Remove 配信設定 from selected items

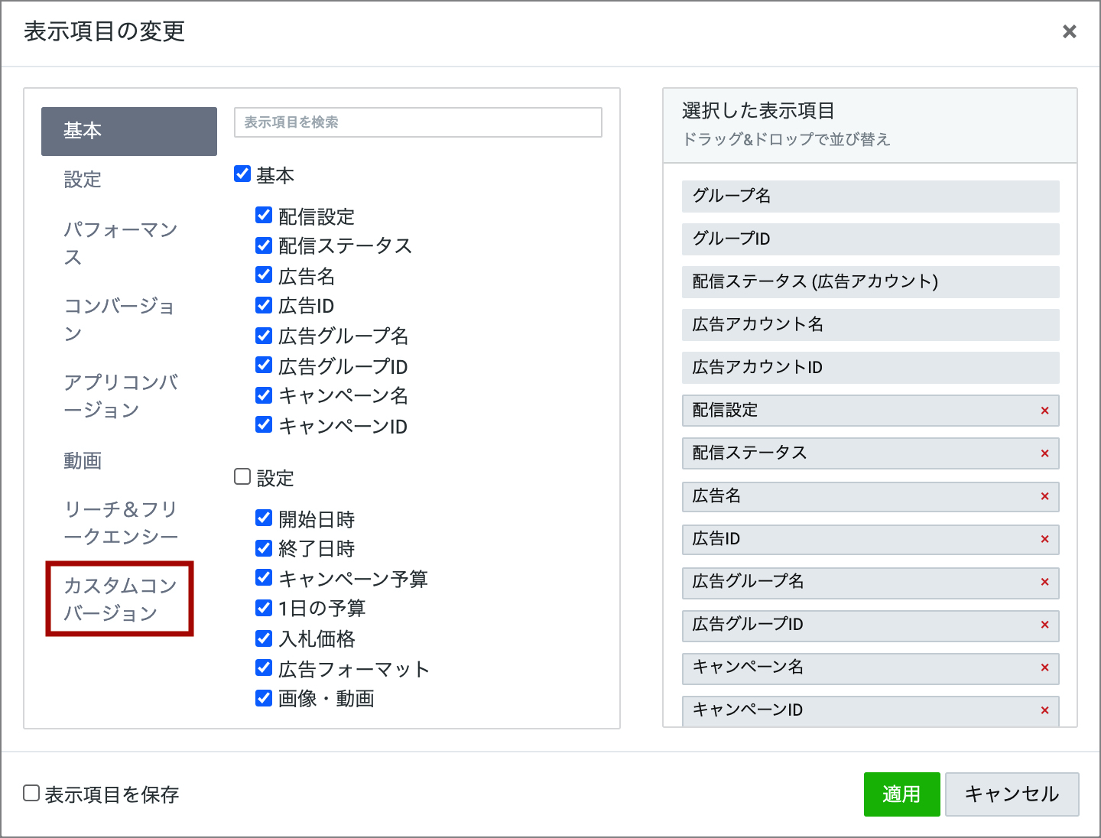1044,411
